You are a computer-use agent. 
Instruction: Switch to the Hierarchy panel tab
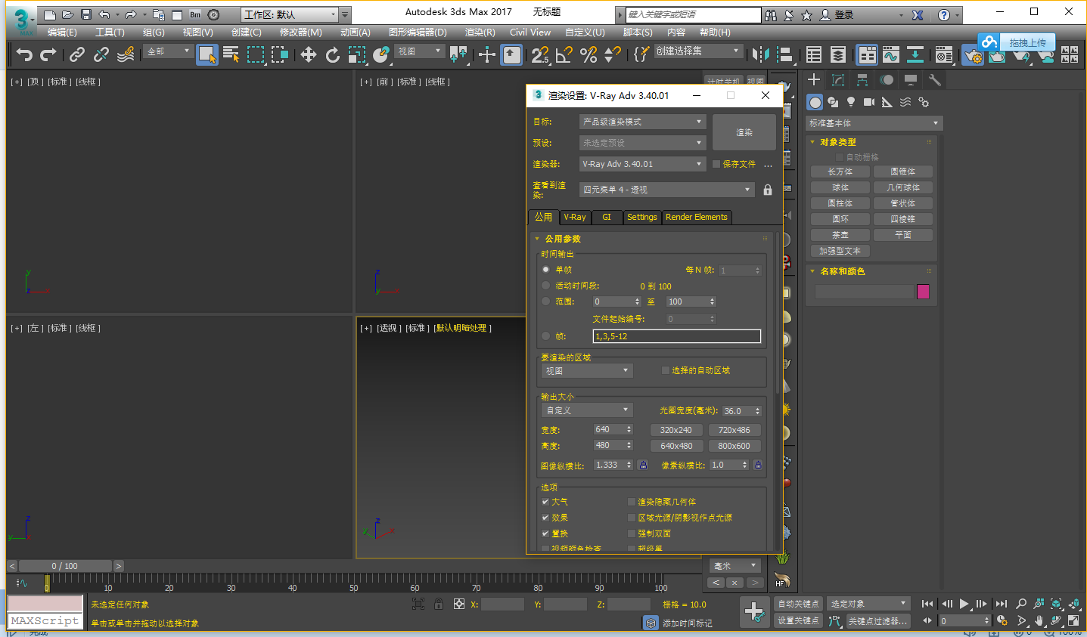pyautogui.click(x=862, y=80)
